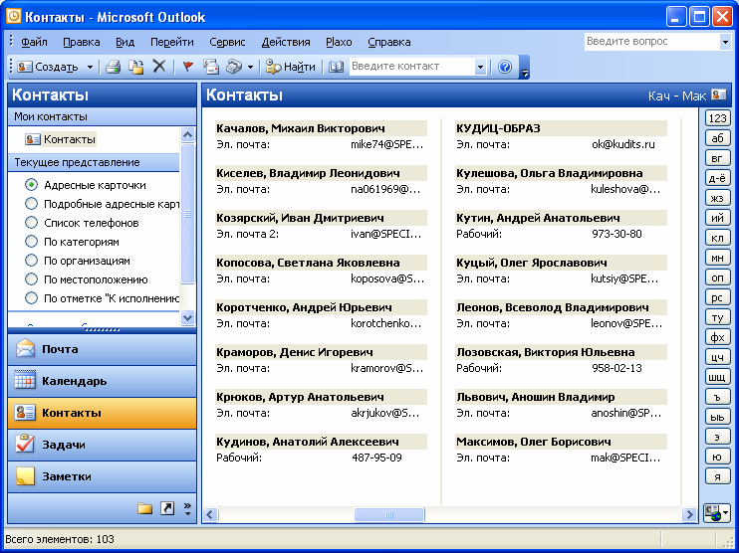Select contact Качалов, Михаил Викторович
Screen dimensions: 739x553
(x=321, y=128)
